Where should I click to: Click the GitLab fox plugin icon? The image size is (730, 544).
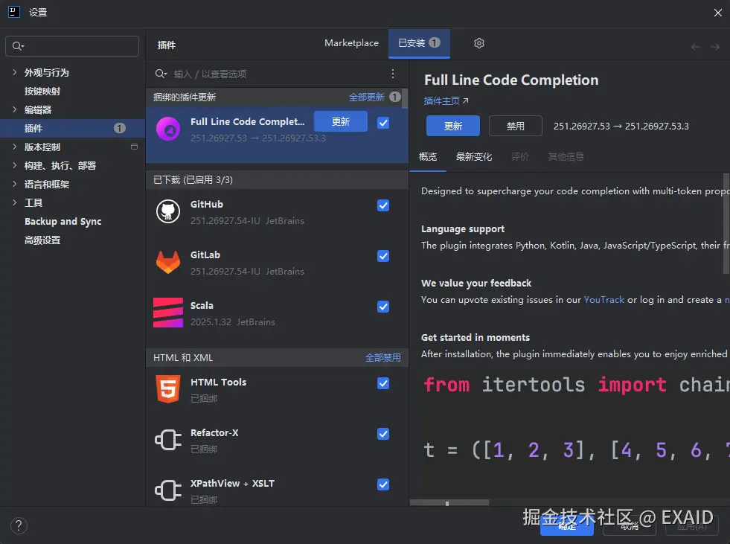[x=168, y=262]
